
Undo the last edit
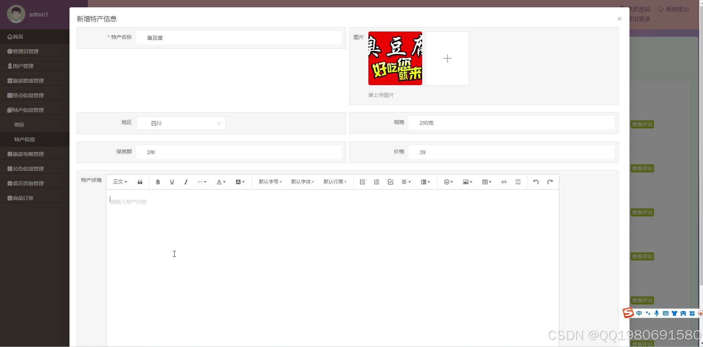536,182
